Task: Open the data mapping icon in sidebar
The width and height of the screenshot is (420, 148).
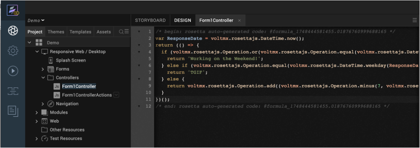Action: coord(13,91)
